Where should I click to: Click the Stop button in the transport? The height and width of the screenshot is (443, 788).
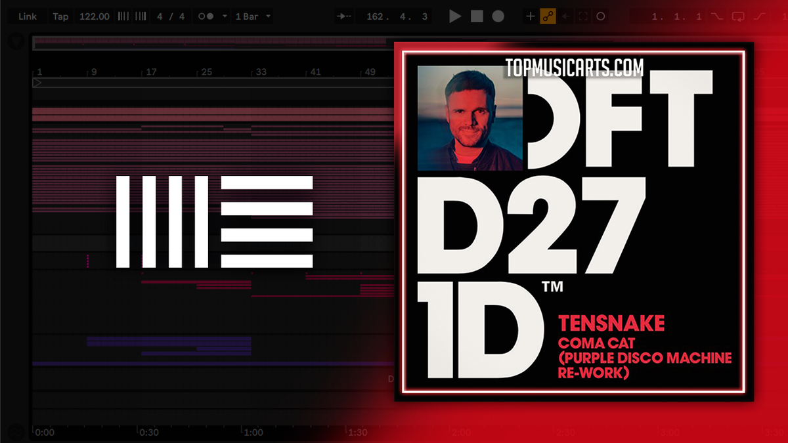477,16
